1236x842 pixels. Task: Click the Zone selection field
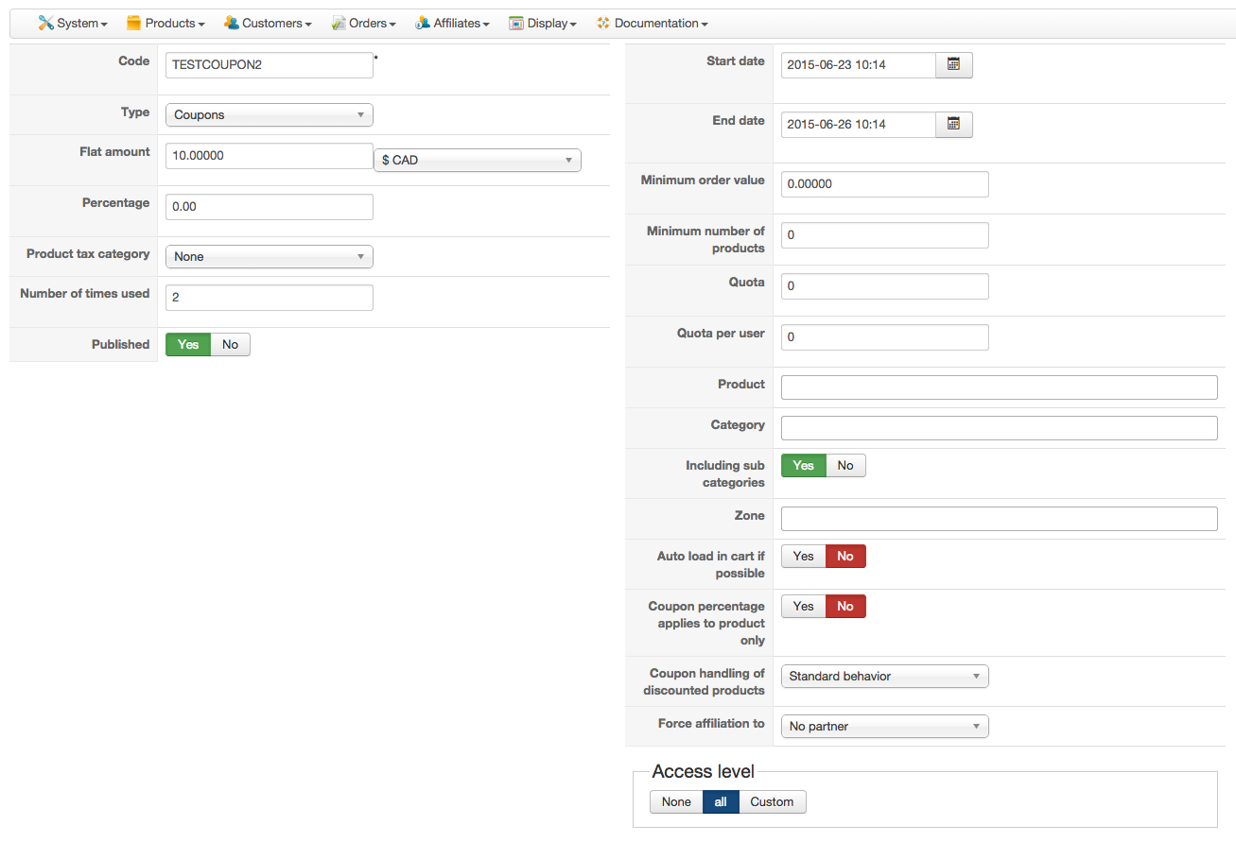point(1000,519)
